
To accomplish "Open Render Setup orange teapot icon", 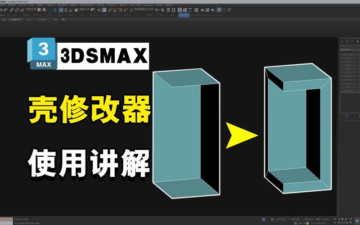I will pos(202,10).
